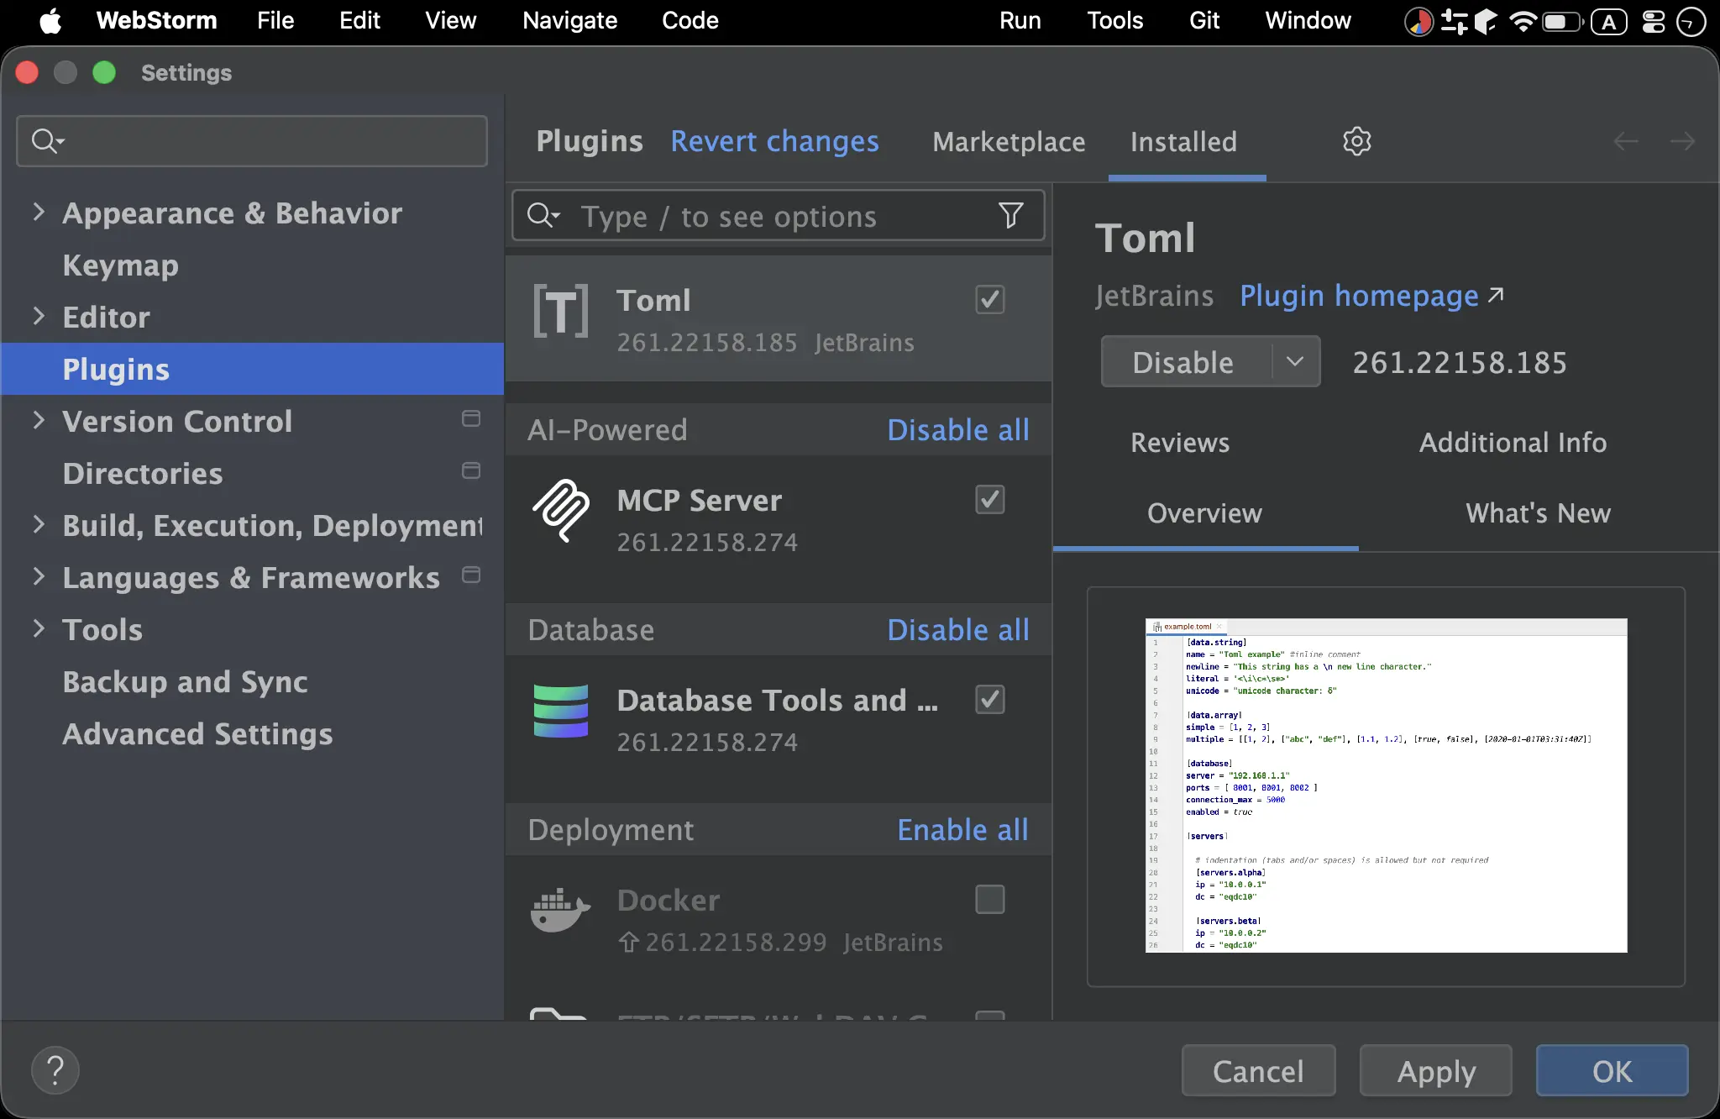The image size is (1720, 1119).
Task: Expand the Version Control section
Action: (39, 420)
